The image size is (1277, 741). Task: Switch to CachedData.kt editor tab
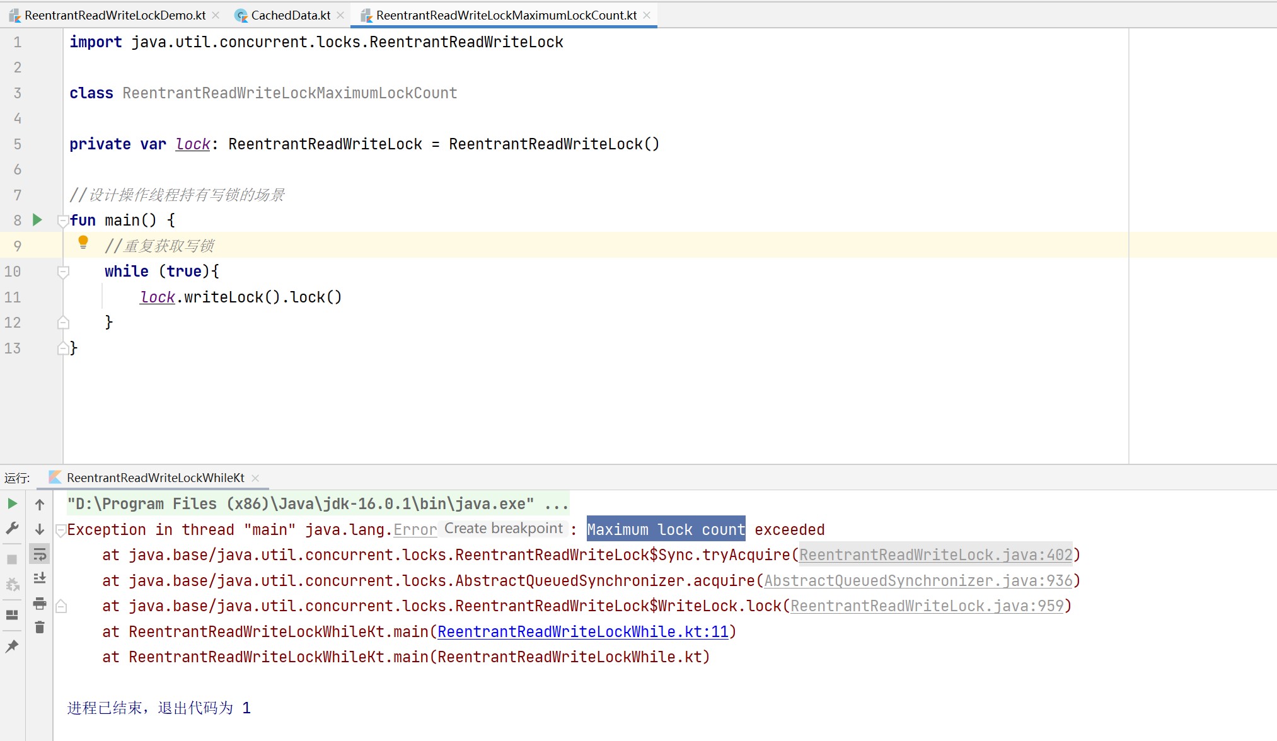pyautogui.click(x=290, y=15)
